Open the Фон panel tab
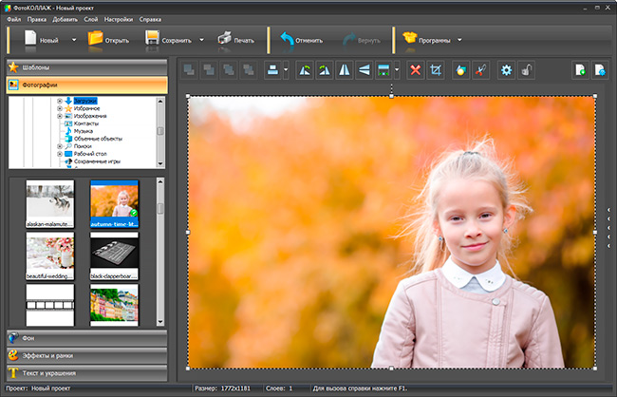Image resolution: width=617 pixels, height=397 pixels. point(87,338)
